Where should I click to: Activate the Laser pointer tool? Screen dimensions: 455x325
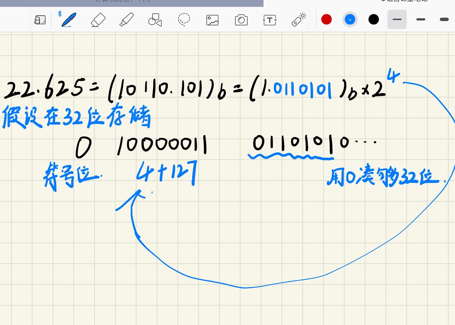tap(299, 20)
